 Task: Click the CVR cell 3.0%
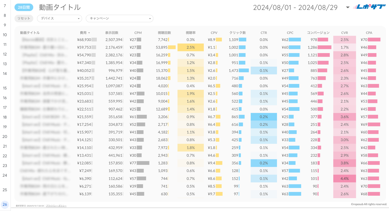tap(345, 140)
